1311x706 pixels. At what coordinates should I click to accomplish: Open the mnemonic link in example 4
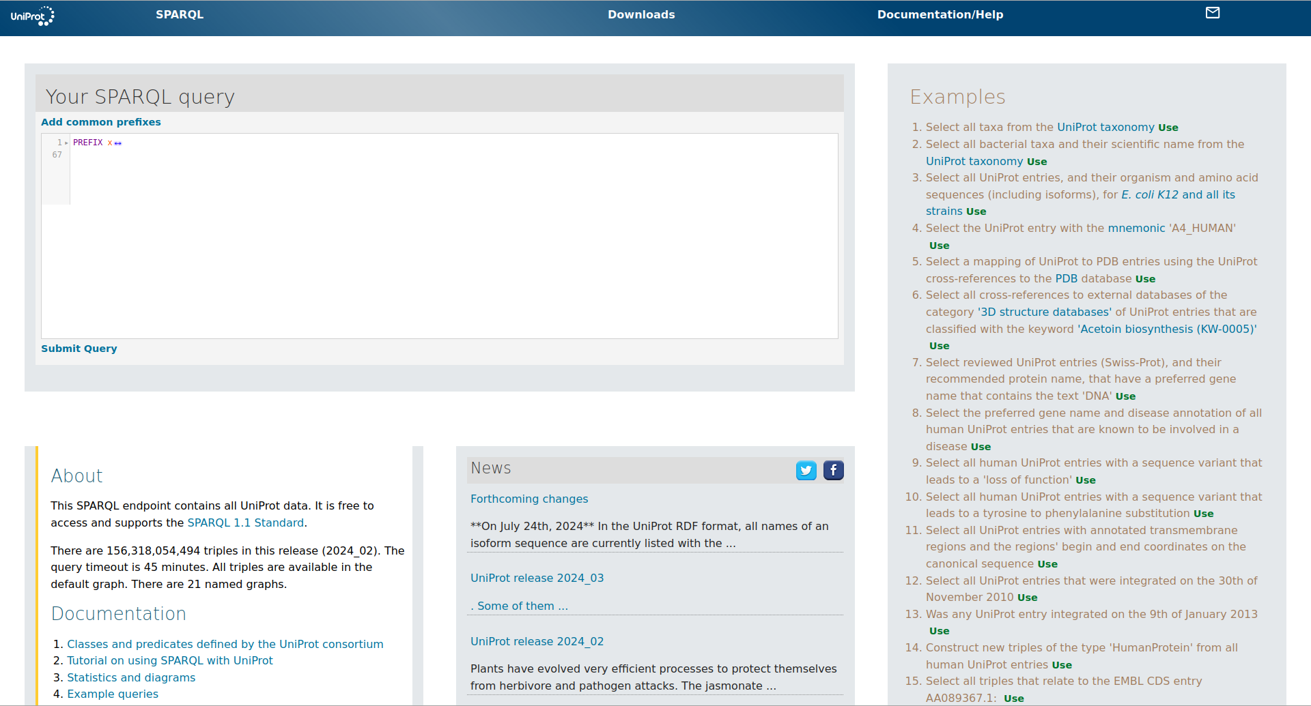pos(1136,228)
